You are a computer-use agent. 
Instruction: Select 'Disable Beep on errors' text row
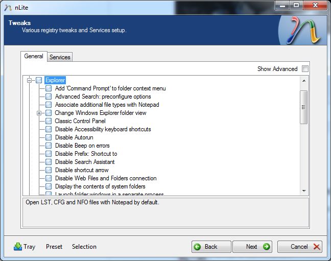[82, 146]
